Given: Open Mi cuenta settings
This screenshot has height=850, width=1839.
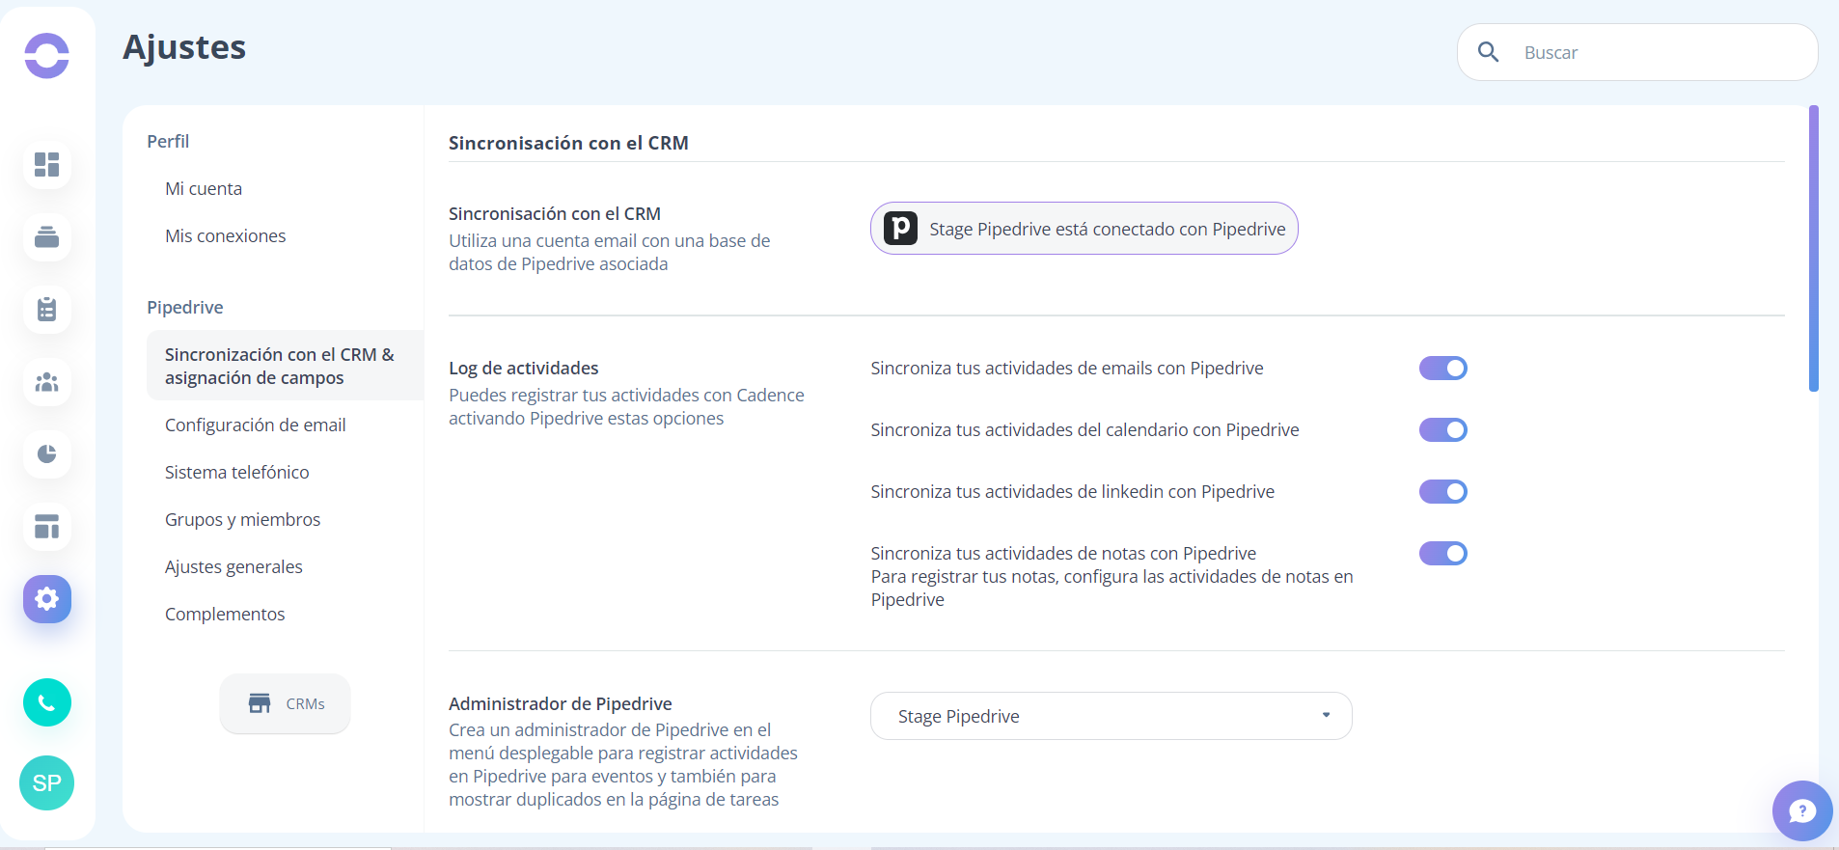Looking at the screenshot, I should 204,188.
